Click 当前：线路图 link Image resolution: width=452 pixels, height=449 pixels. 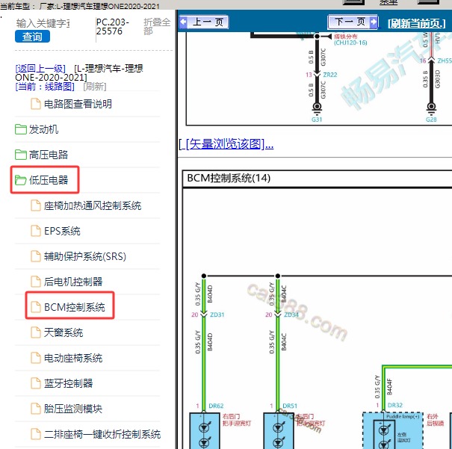pos(45,86)
